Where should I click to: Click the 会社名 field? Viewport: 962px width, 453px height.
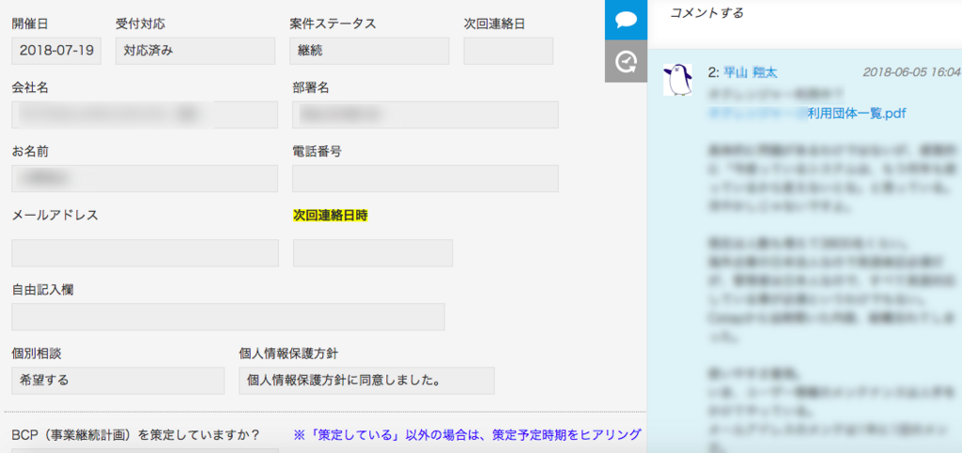pos(145,115)
